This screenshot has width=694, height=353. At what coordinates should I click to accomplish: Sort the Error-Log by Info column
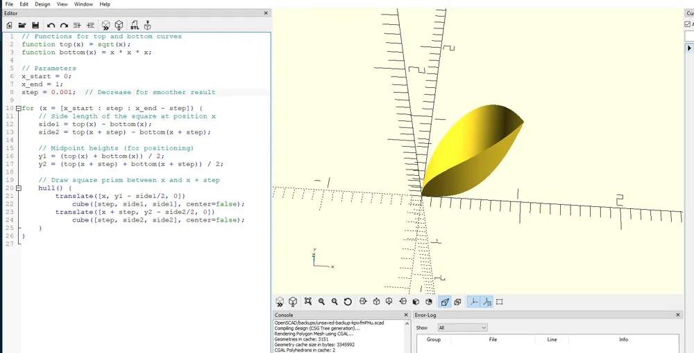click(x=624, y=339)
